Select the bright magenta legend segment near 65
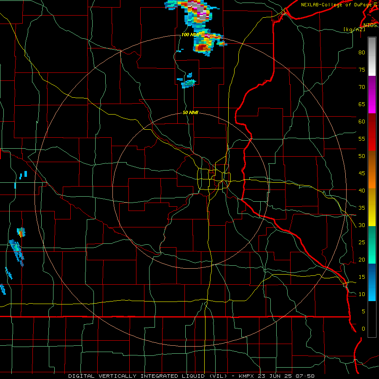 (372, 104)
